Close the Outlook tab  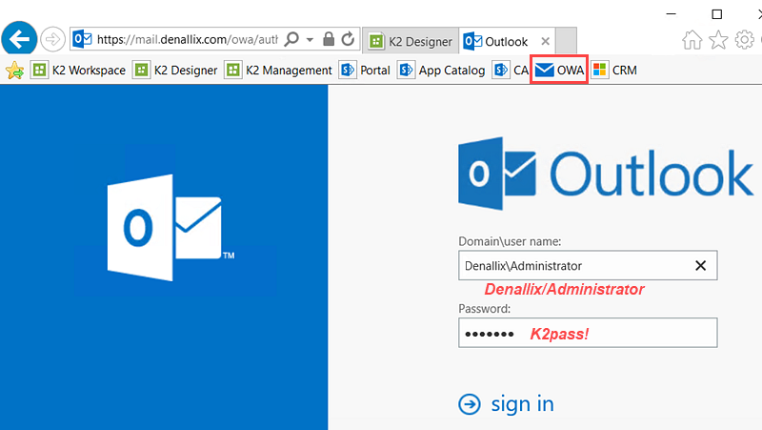point(546,41)
